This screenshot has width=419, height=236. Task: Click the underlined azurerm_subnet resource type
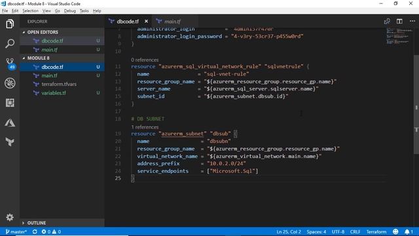click(x=183, y=134)
